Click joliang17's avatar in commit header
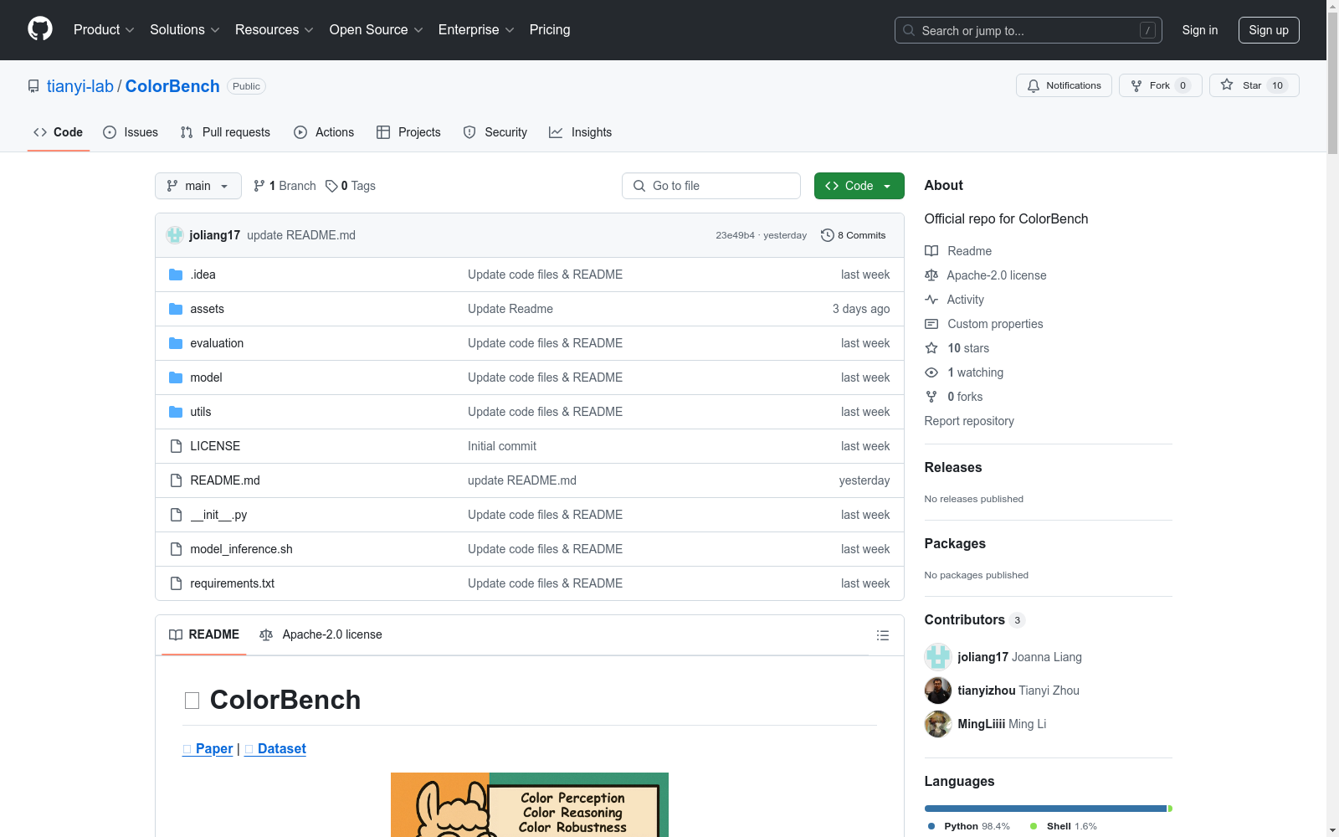1339x837 pixels. pyautogui.click(x=175, y=235)
